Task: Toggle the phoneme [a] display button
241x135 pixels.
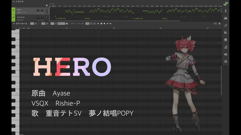Action: 63,23
